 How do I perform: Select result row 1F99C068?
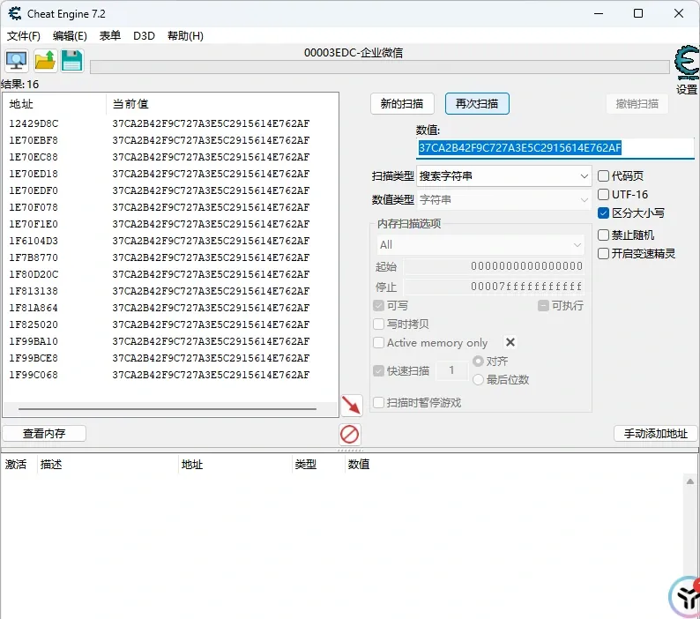[170, 375]
